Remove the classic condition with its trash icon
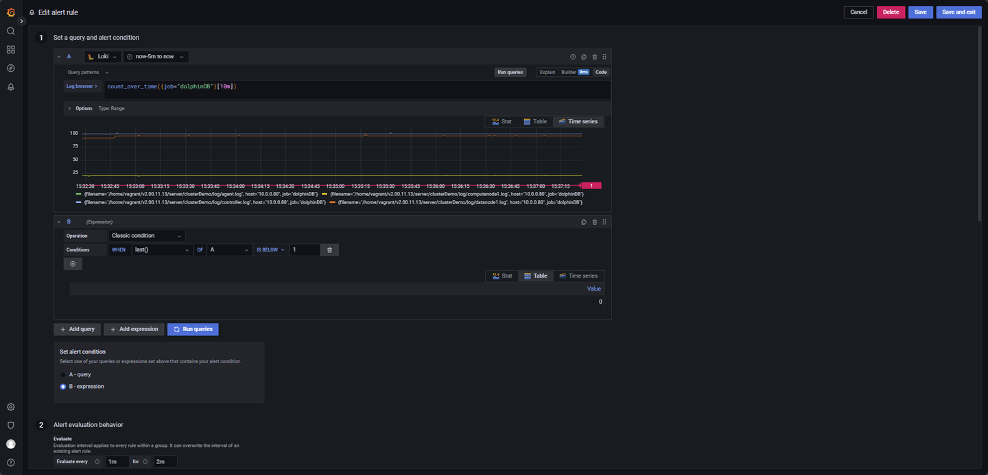Image resolution: width=988 pixels, height=475 pixels. [x=329, y=250]
